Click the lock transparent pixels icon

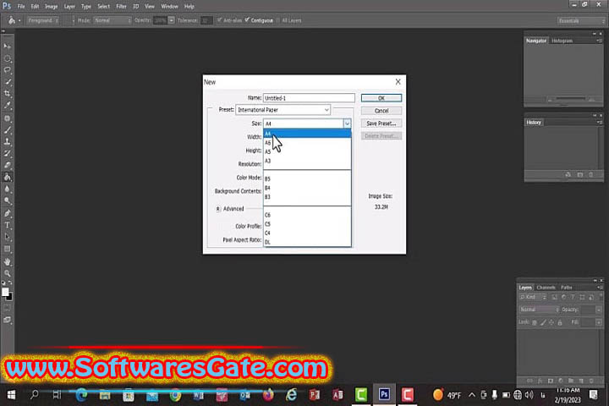pos(535,322)
